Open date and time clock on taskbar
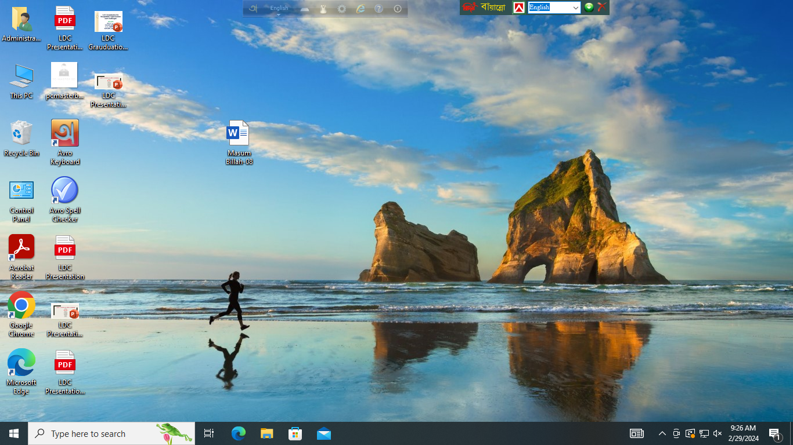The height and width of the screenshot is (445, 793). point(744,433)
